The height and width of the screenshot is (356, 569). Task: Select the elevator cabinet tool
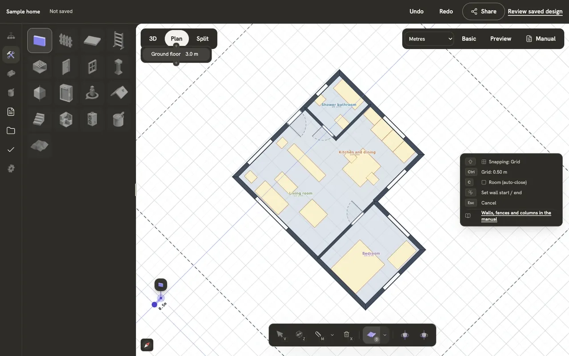pos(66,93)
